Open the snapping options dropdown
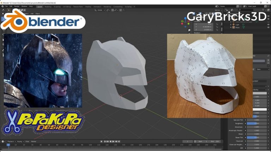 [x=116, y=10]
